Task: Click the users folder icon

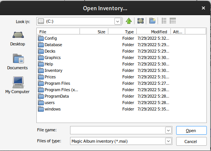Action: point(41,103)
